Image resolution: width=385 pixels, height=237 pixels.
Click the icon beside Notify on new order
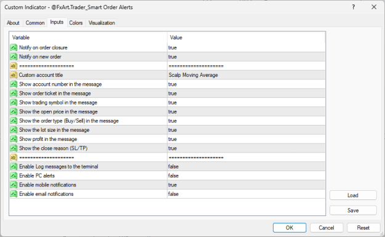[14, 57]
